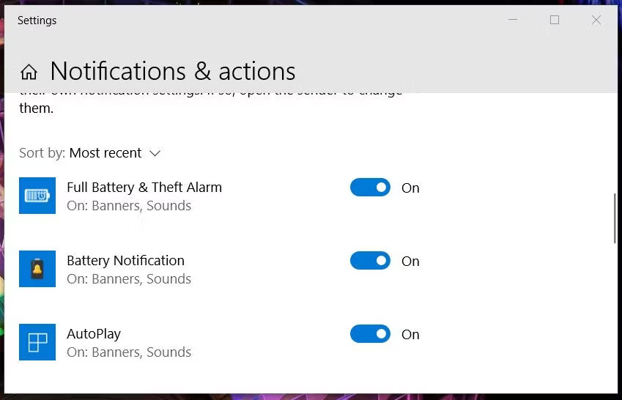The image size is (622, 400).
Task: Close the Settings window
Action: [x=596, y=21]
